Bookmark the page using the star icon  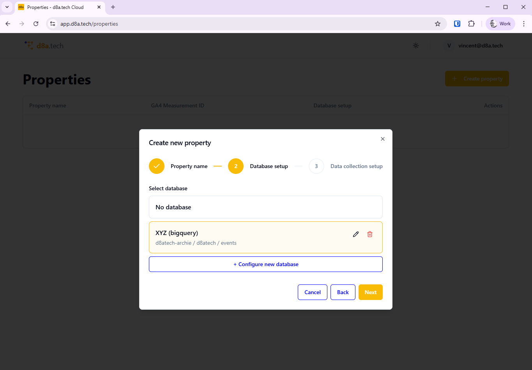click(438, 24)
